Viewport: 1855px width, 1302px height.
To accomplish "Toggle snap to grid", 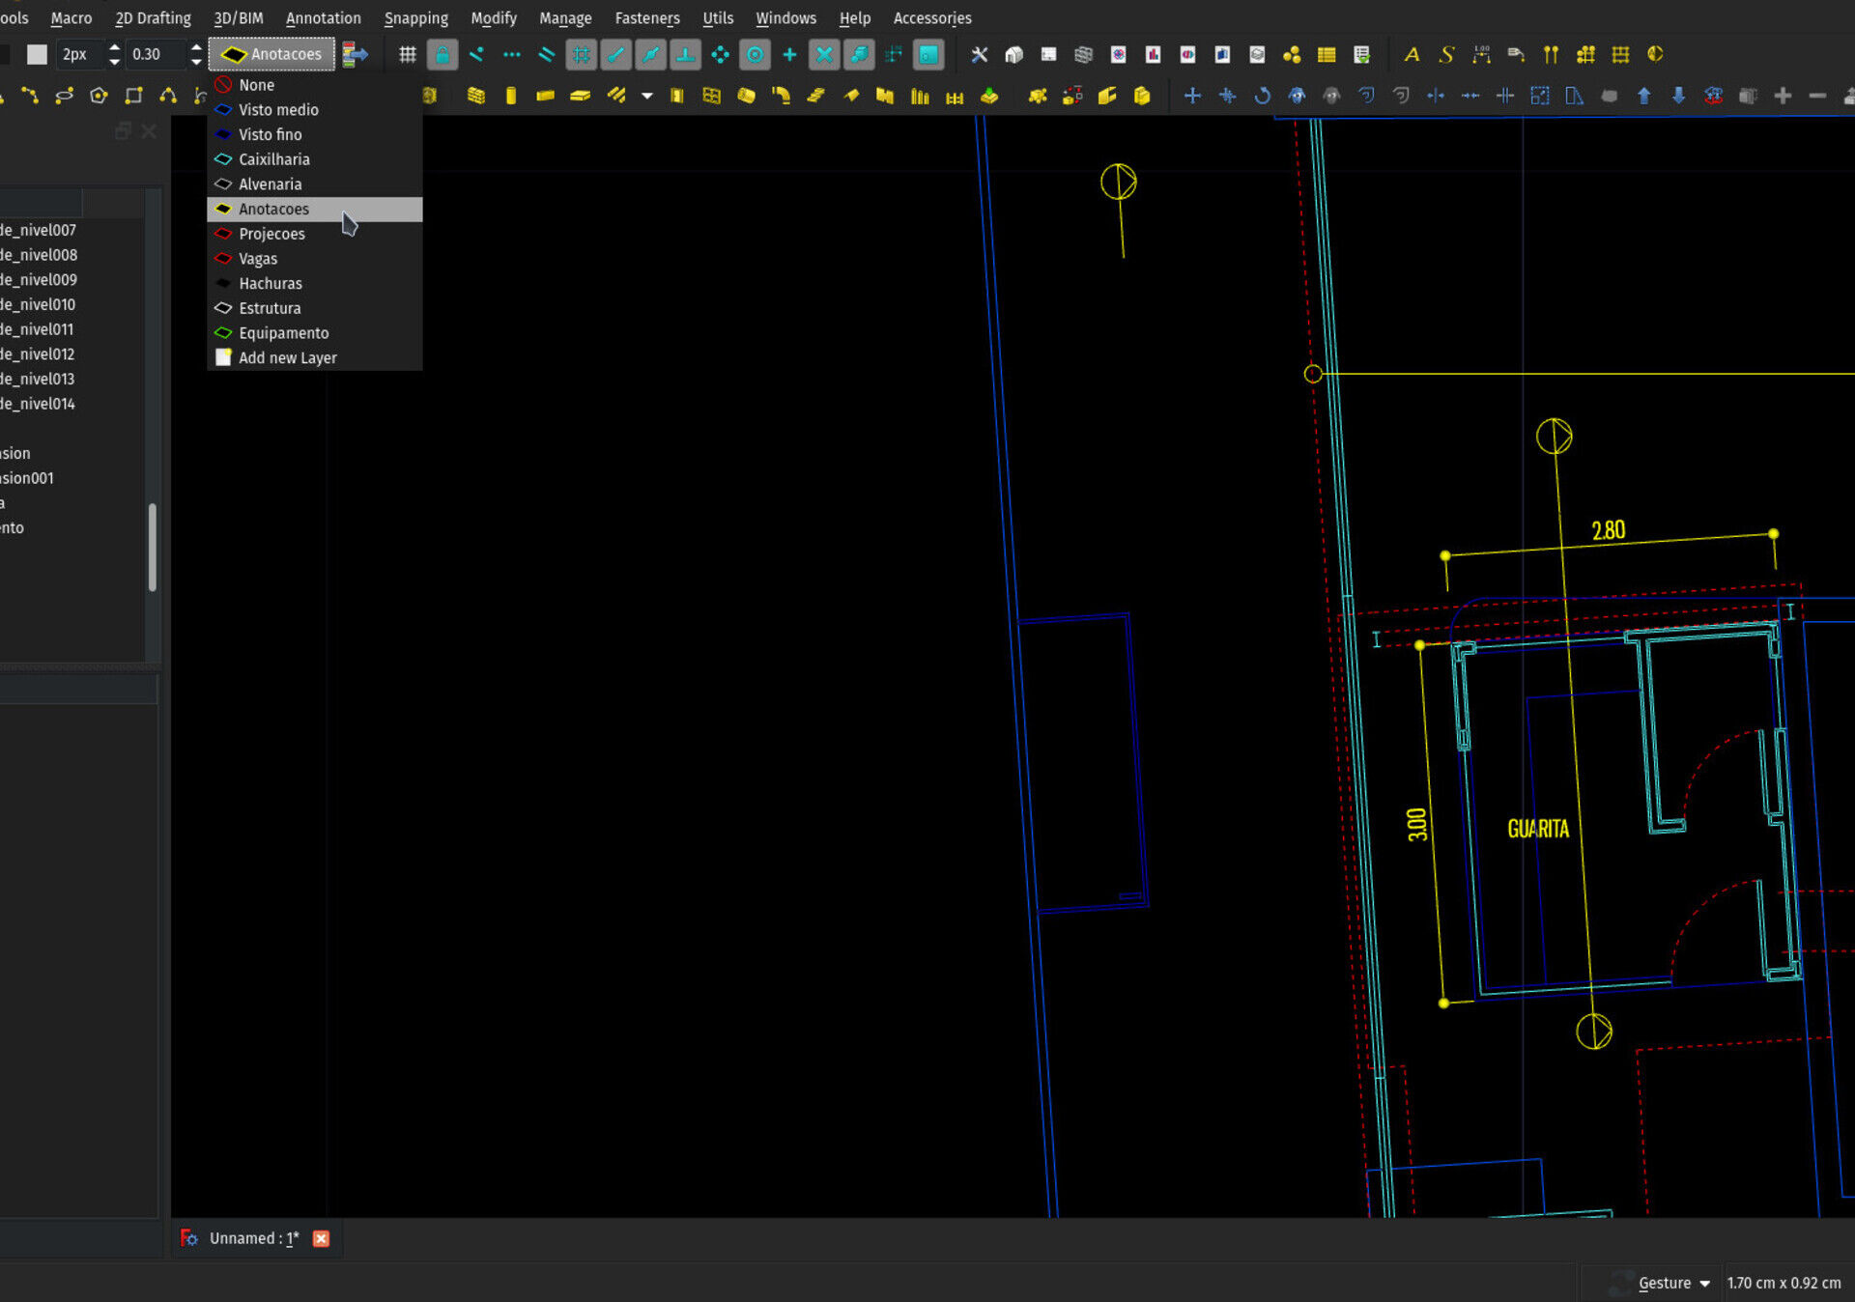I will (582, 55).
